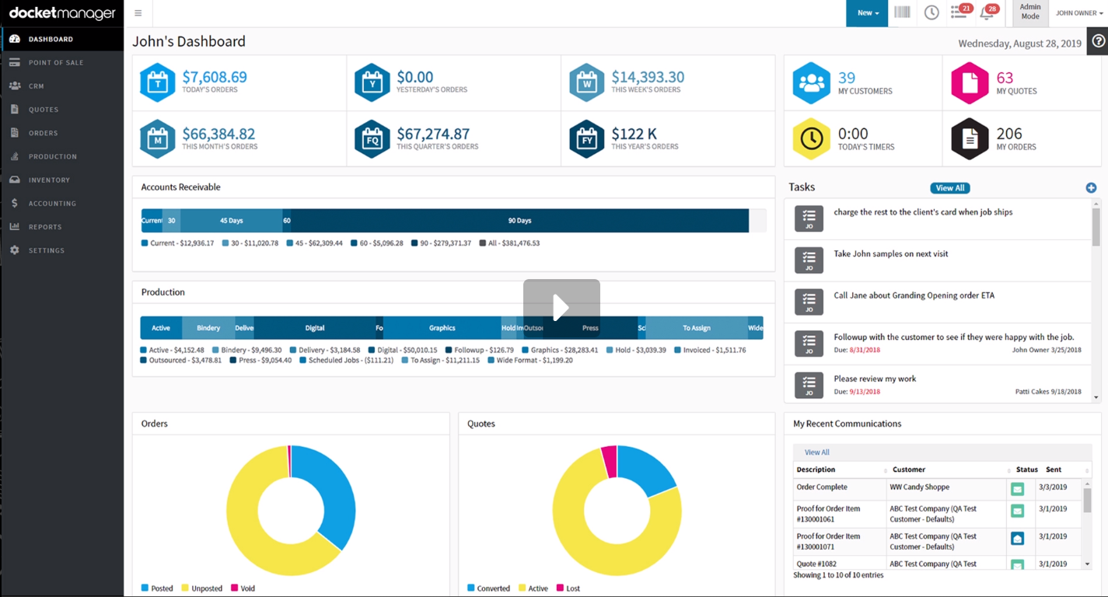Open help via the question mark icon
The width and height of the screenshot is (1108, 597).
coord(1097,40)
